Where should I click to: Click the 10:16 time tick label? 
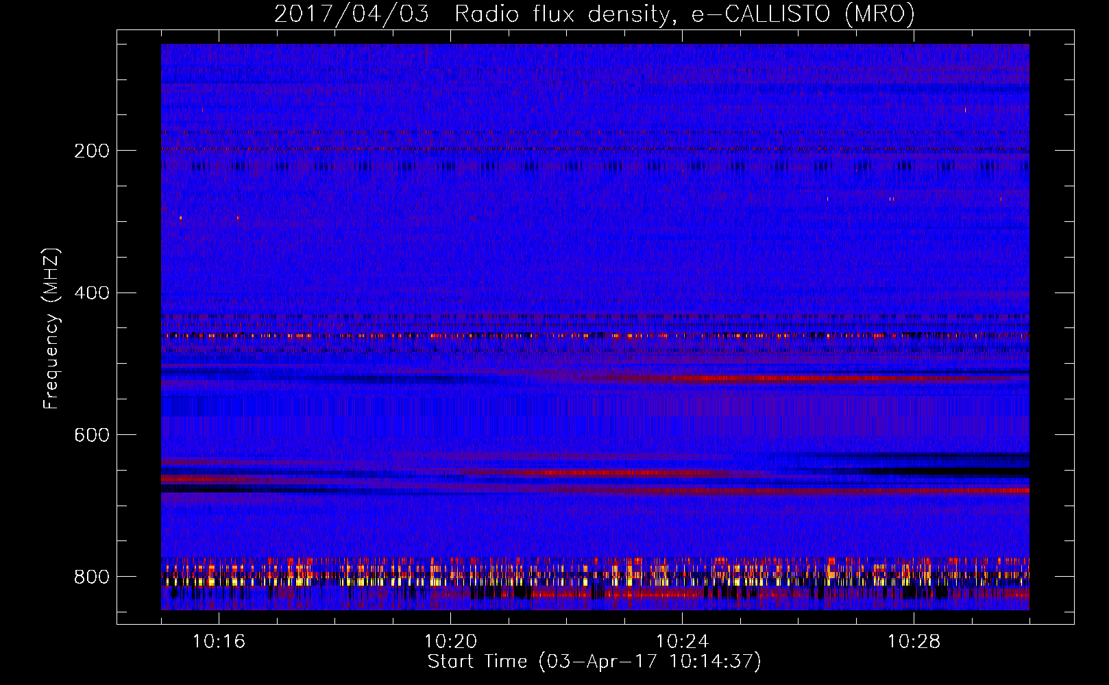click(219, 642)
